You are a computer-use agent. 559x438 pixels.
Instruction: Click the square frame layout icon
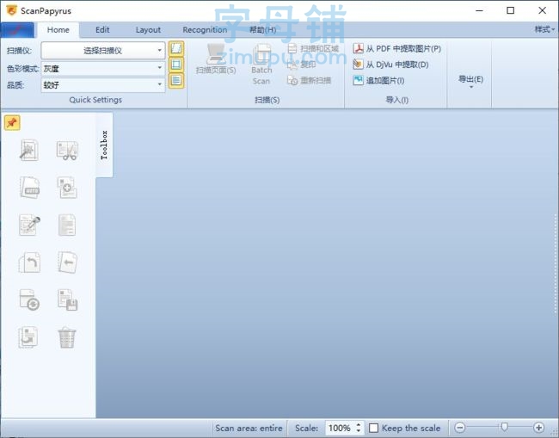[x=176, y=65]
